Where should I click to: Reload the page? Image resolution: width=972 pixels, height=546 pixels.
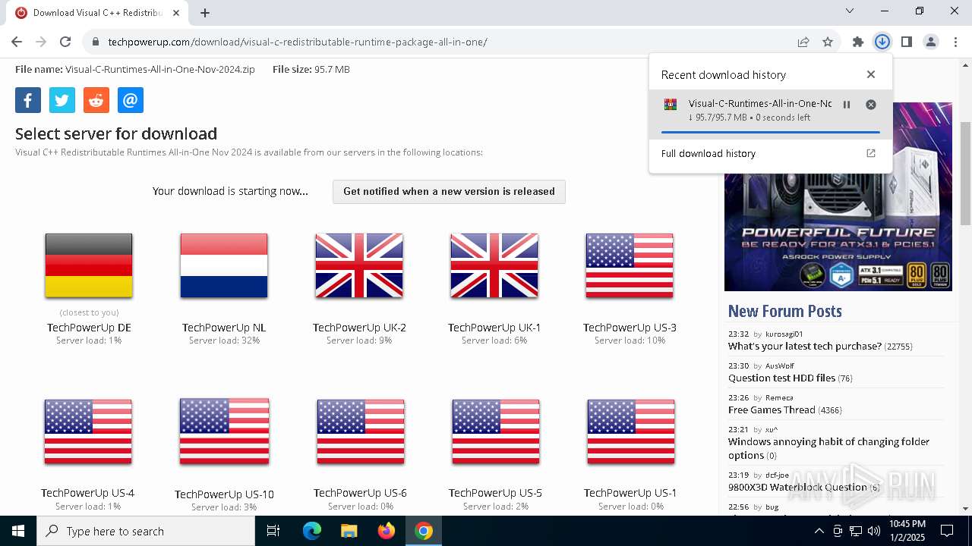[x=65, y=42]
